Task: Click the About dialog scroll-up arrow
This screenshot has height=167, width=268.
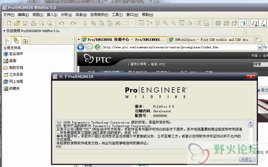Action: [x=250, y=123]
